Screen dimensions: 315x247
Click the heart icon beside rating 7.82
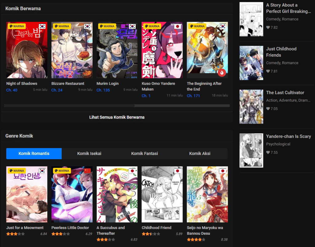[x=268, y=27]
